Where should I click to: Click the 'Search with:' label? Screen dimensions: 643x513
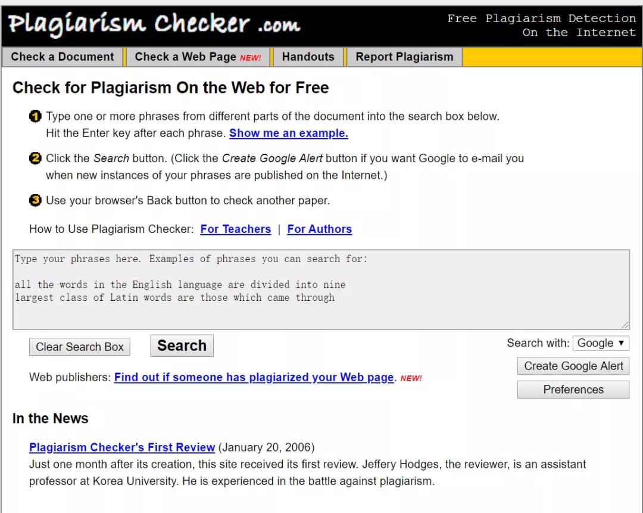point(538,343)
